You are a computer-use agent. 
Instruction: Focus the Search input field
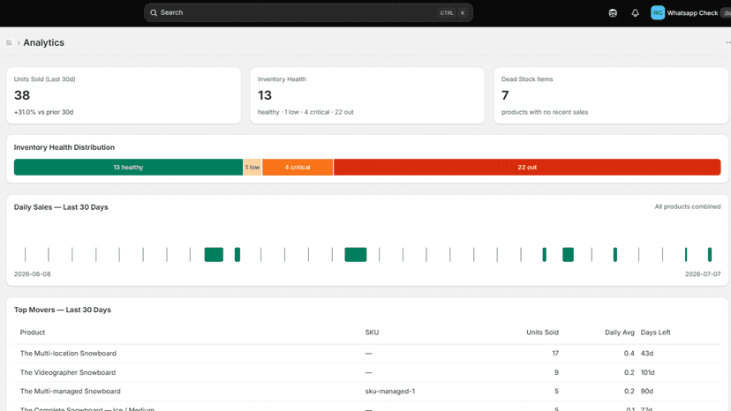pos(309,12)
